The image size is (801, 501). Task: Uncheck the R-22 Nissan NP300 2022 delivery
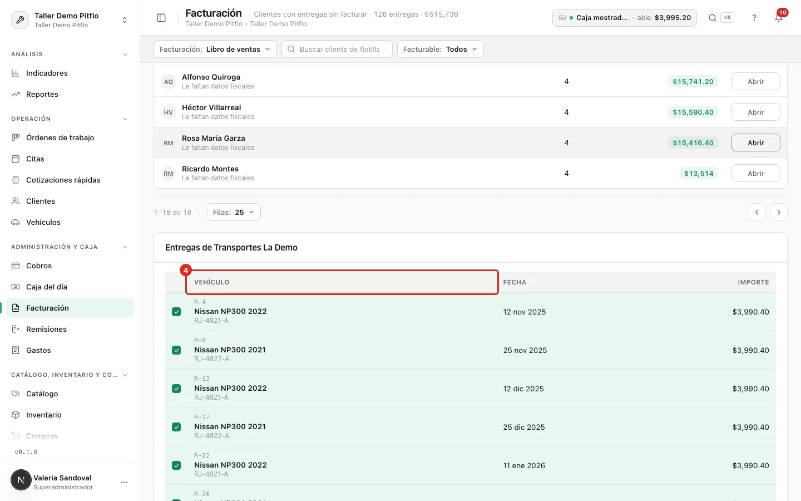(x=176, y=465)
